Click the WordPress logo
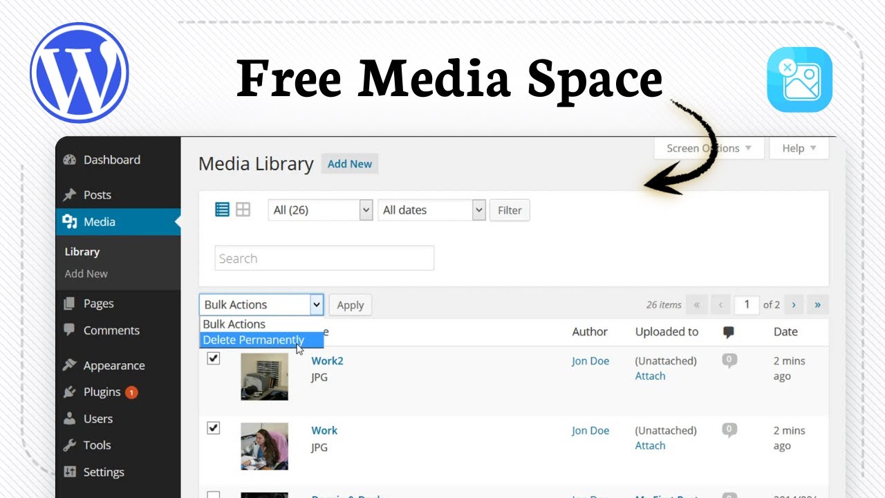The width and height of the screenshot is (885, 498). 80,73
